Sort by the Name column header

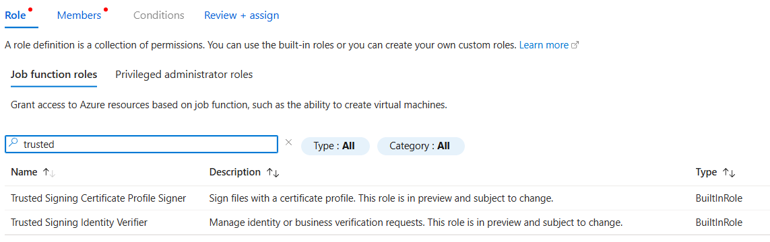point(24,172)
